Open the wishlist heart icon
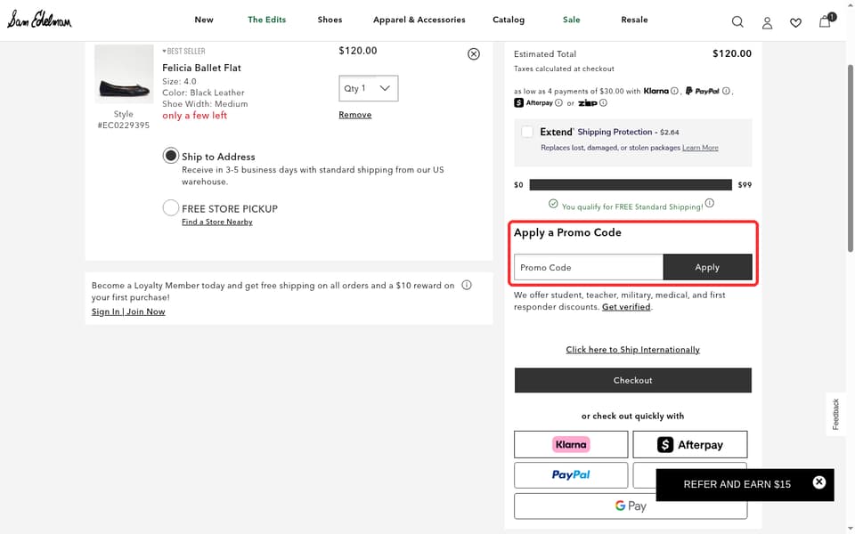 coord(795,22)
